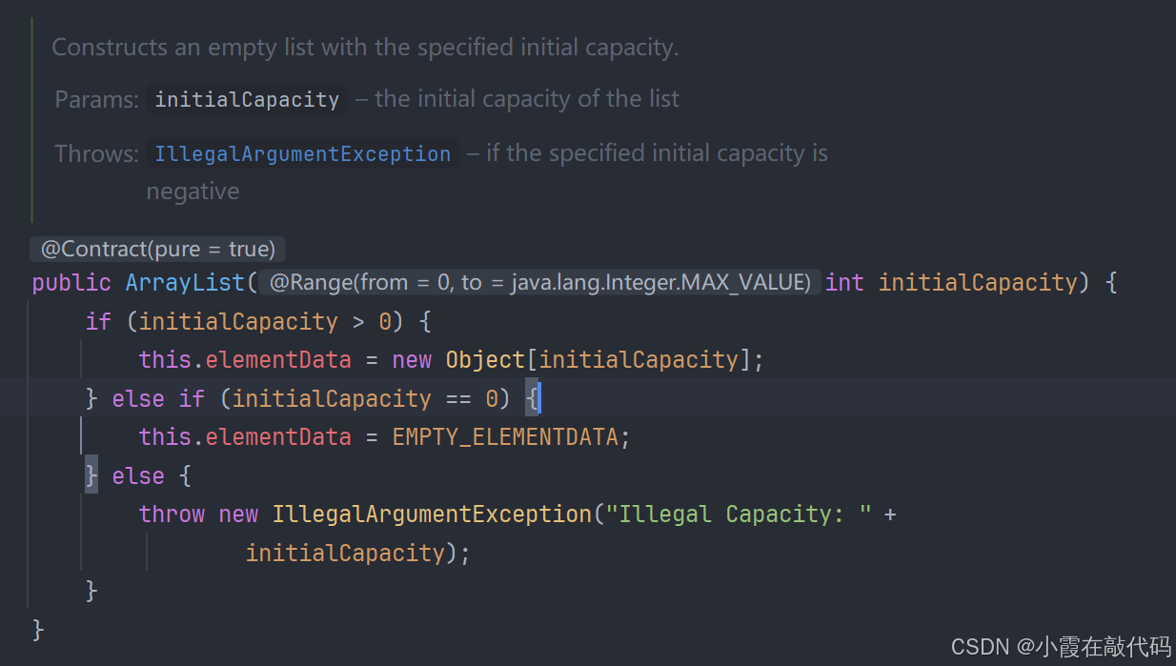Click the 'public' keyword in constructor signature
This screenshot has width=1176, height=666.
tap(71, 283)
